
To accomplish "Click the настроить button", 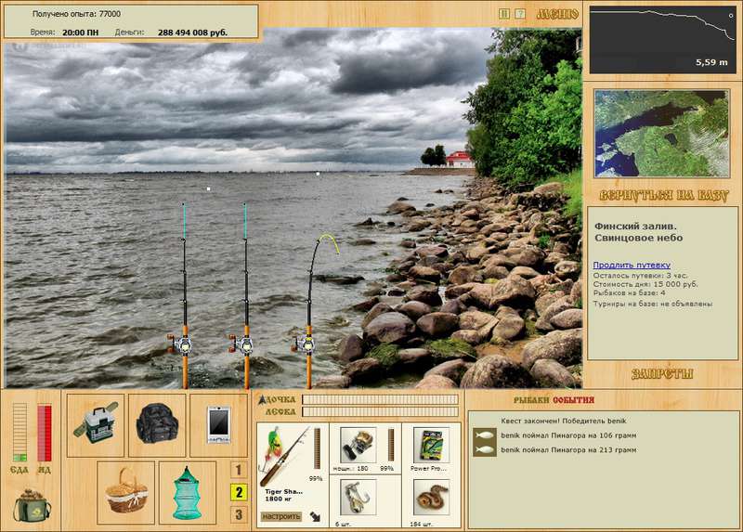I will pyautogui.click(x=281, y=516).
